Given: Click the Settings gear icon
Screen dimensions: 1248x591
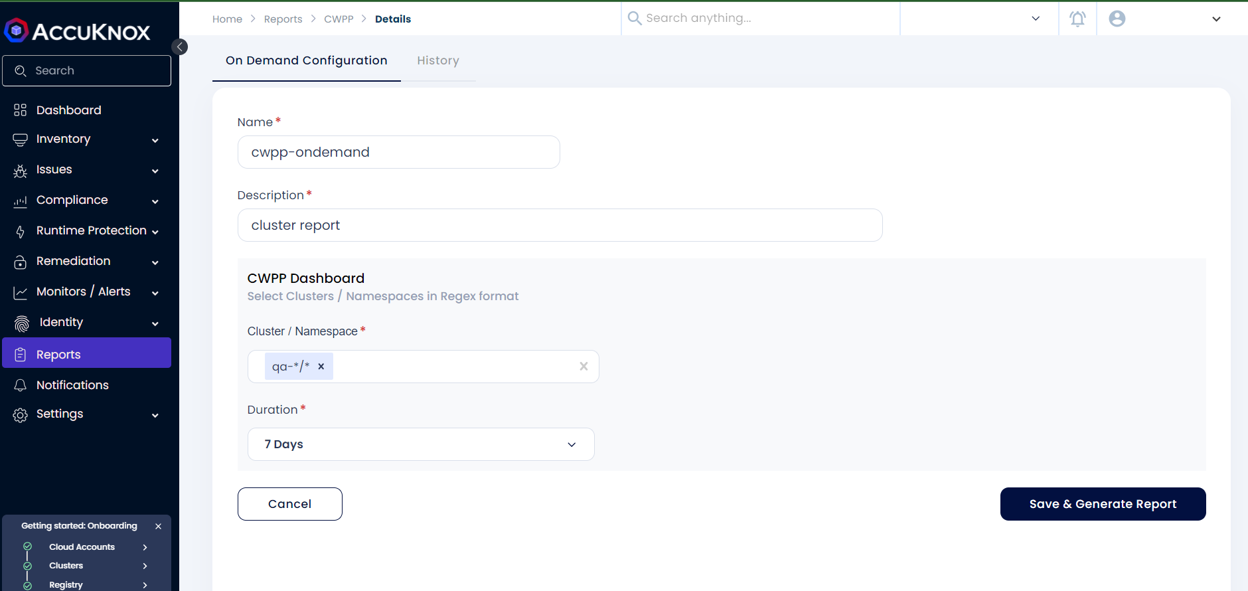Looking at the screenshot, I should coord(21,414).
